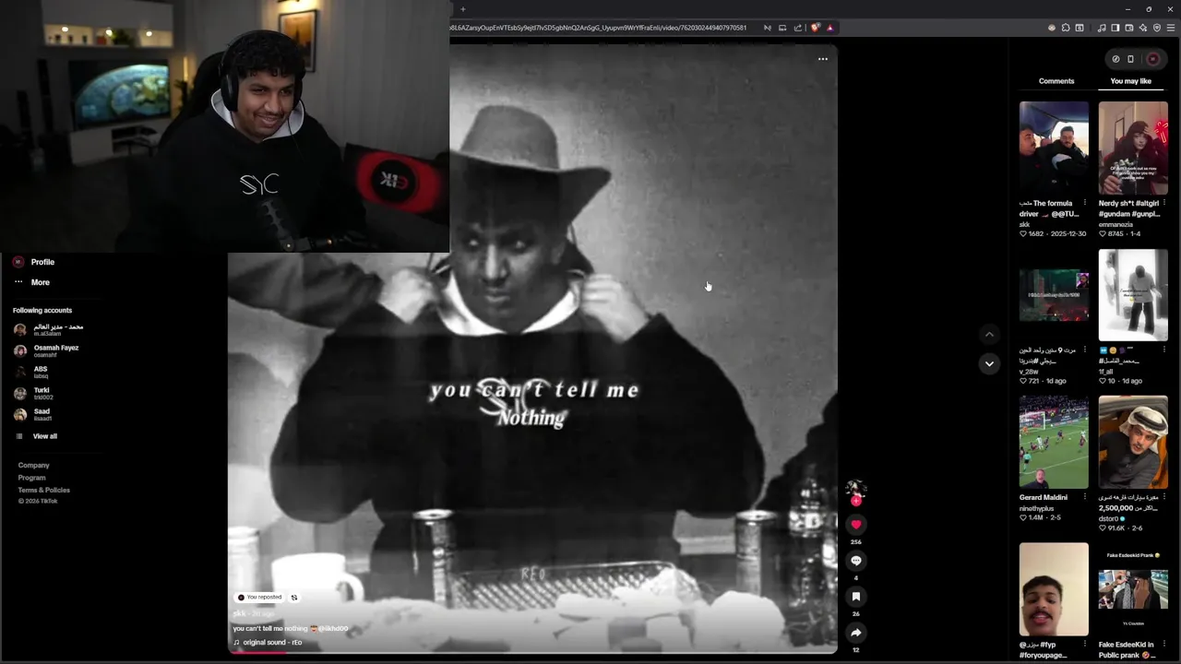Open the #fyp #foryoupage video thumbnail
1181x664 pixels.
click(1054, 588)
